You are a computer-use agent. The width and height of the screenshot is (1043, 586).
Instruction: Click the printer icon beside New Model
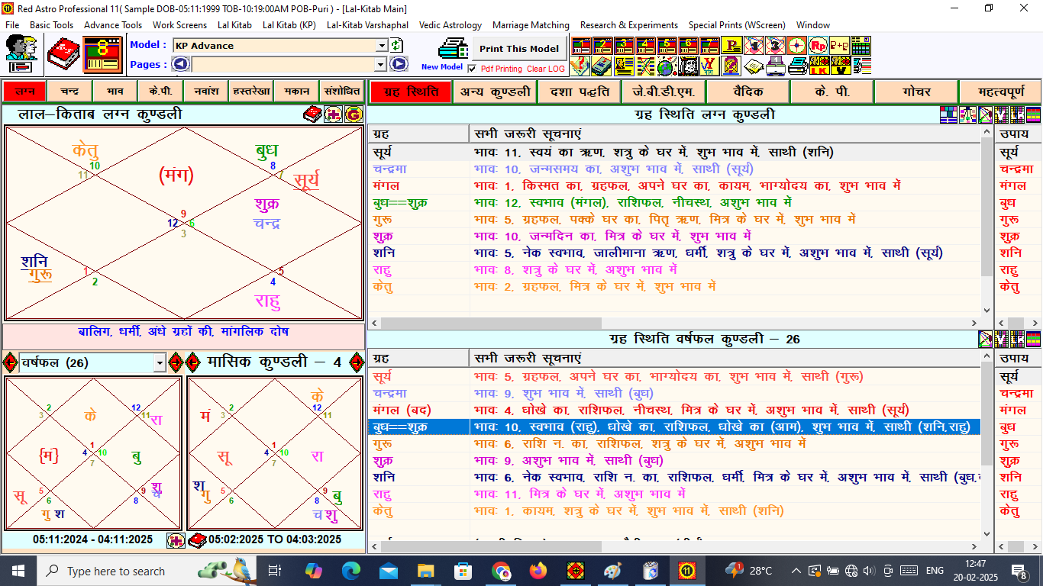coord(454,49)
